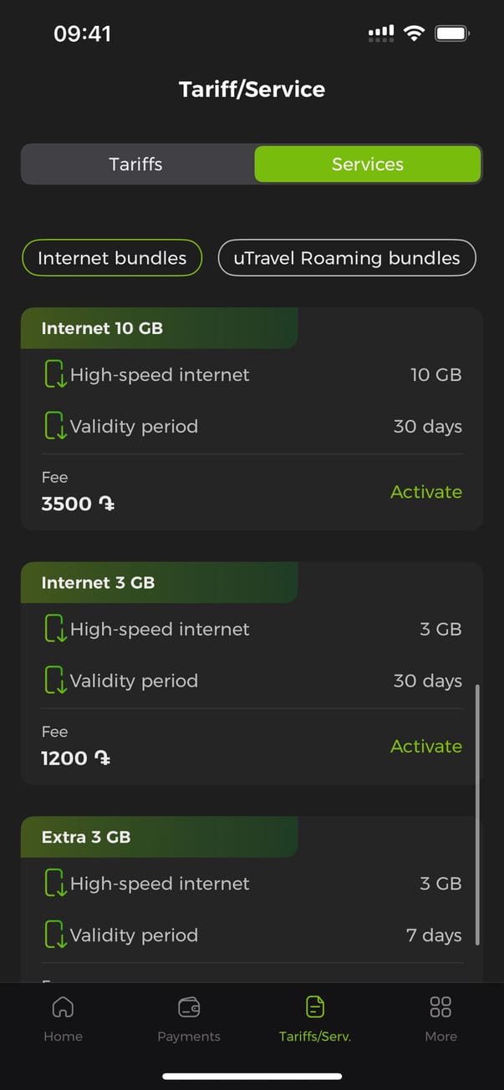Choose the uTravel Roaming bundles chip

point(347,258)
